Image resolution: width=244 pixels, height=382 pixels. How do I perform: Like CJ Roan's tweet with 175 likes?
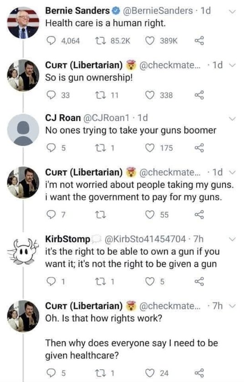click(150, 148)
